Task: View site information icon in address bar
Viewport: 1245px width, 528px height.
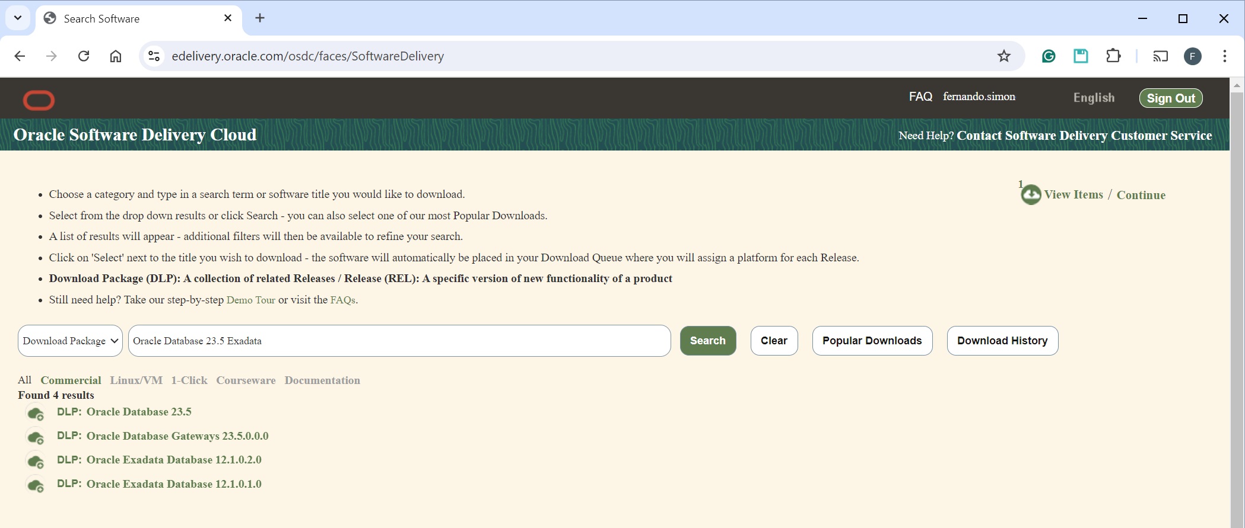Action: coord(154,56)
